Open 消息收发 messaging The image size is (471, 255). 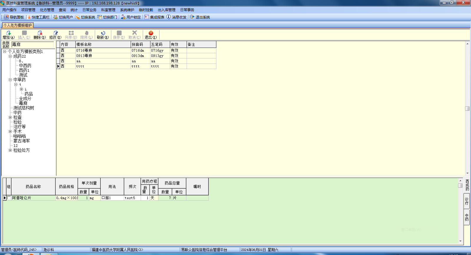176,17
